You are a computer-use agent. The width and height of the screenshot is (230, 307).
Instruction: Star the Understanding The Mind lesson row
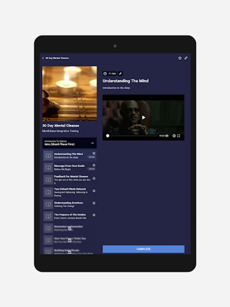[x=94, y=153]
